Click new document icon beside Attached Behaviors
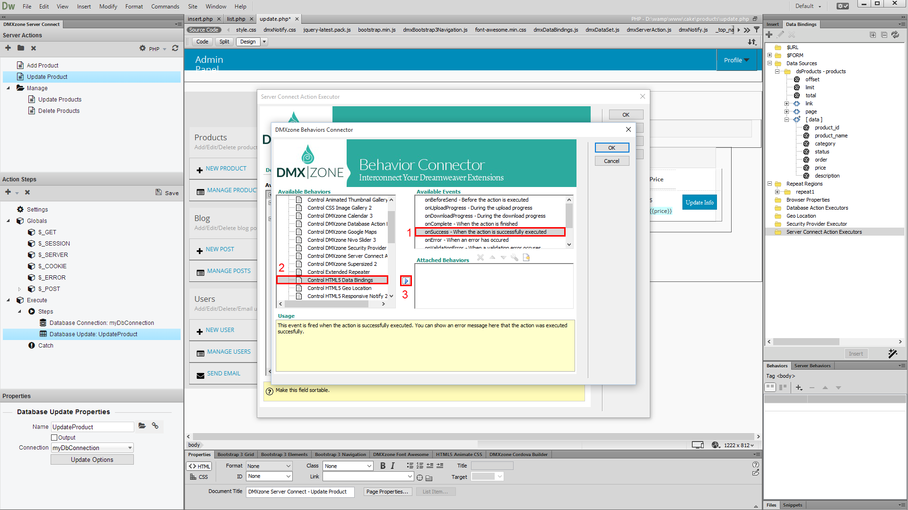Screen dimensions: 908x510 (526, 257)
